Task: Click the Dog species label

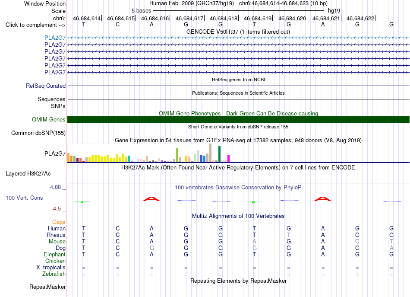Action: pos(61,248)
